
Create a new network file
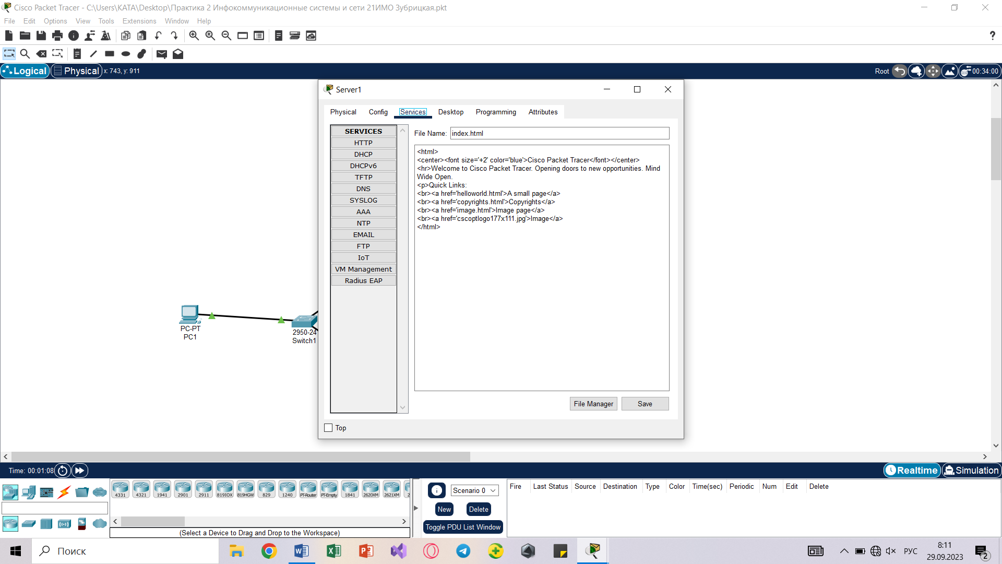[9, 36]
